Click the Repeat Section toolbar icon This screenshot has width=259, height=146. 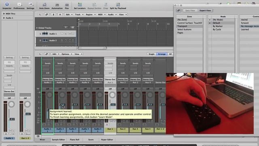pos(94,5)
